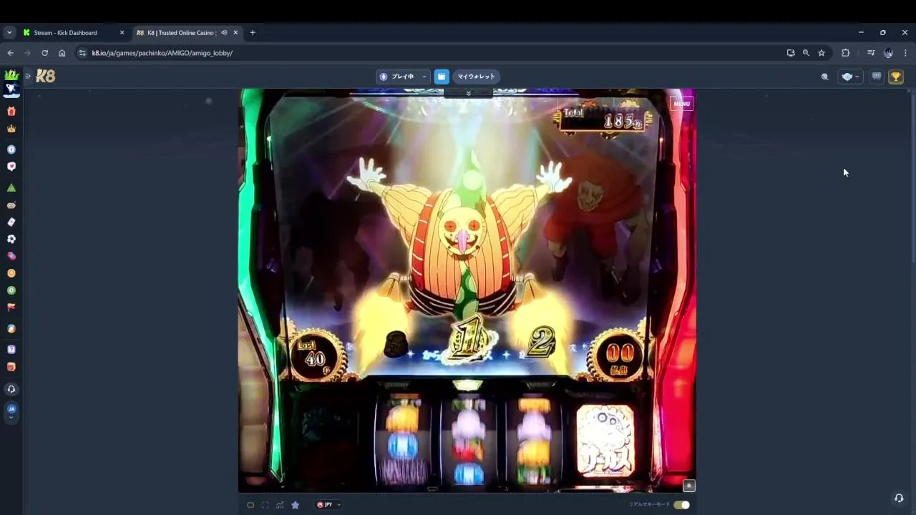Select the blue circle badge sidebar icon

click(11, 149)
